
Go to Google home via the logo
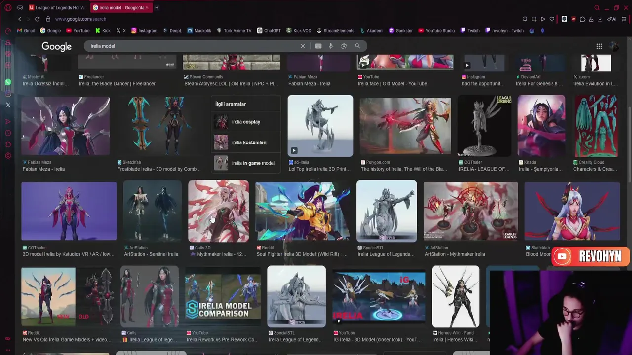click(x=57, y=46)
